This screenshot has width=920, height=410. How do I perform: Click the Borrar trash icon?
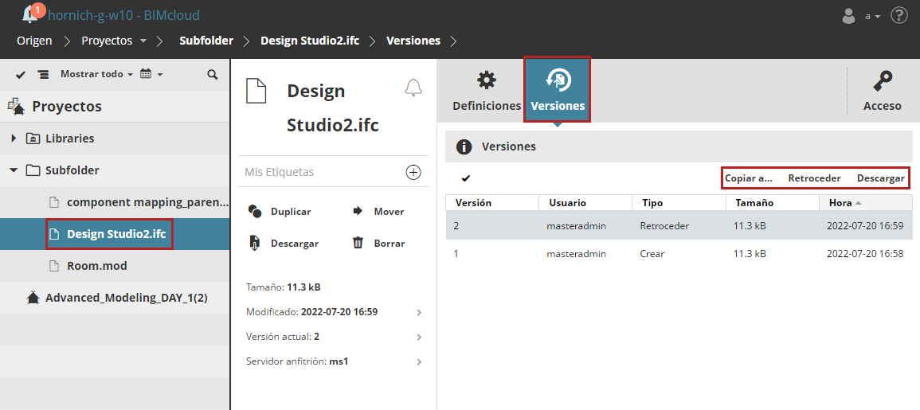tap(358, 243)
